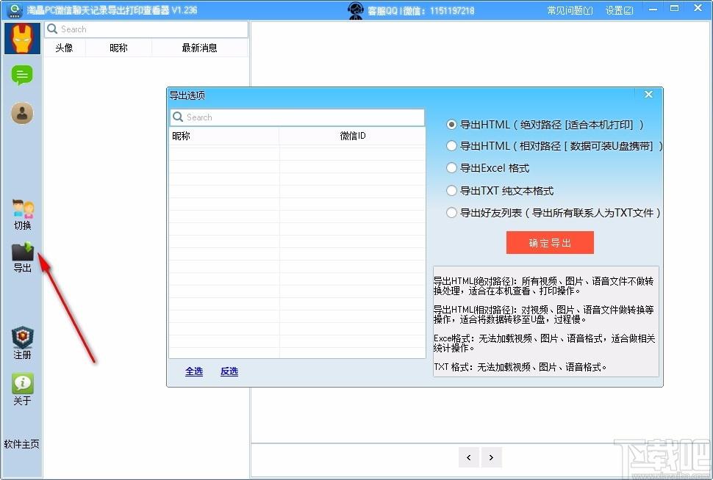Go to previous page arrow
The width and height of the screenshot is (713, 480).
[x=469, y=457]
